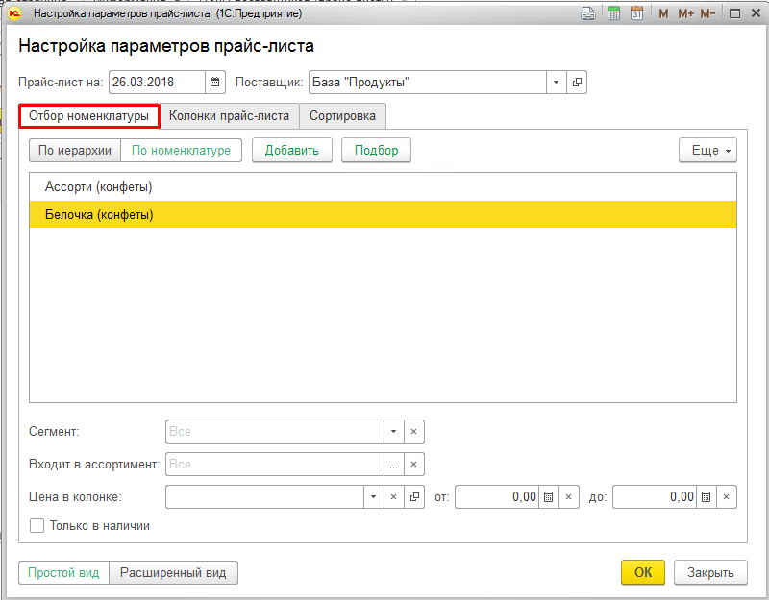Open the Поставщик record via open icon
The height and width of the screenshot is (600, 769).
(x=577, y=83)
